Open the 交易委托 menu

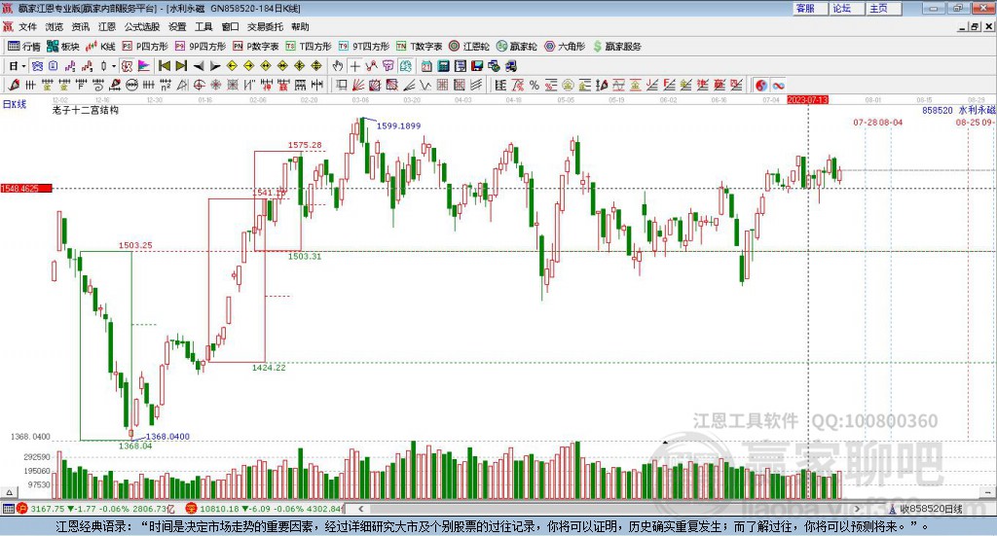pos(266,26)
